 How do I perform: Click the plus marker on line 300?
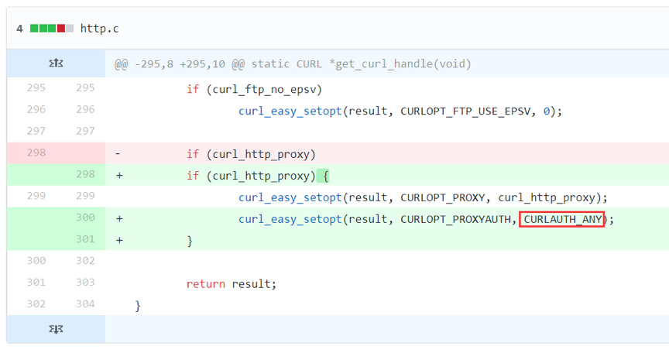119,219
